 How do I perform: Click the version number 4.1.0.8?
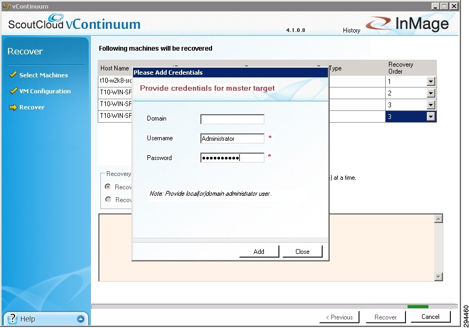point(295,30)
